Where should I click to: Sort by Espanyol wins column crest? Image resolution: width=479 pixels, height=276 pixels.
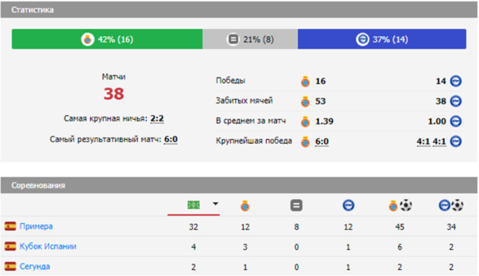pos(245,206)
